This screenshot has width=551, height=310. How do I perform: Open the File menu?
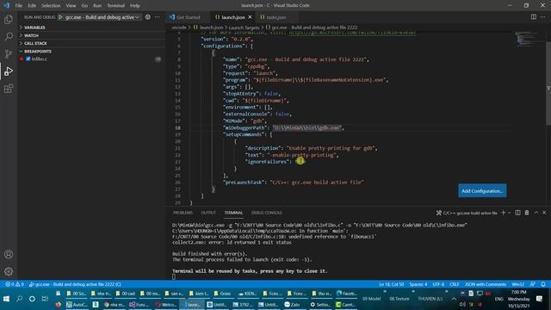(19, 6)
